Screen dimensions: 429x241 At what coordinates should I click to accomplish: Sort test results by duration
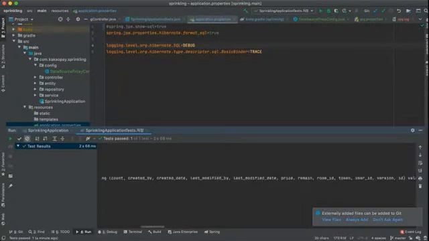[x=45, y=139]
